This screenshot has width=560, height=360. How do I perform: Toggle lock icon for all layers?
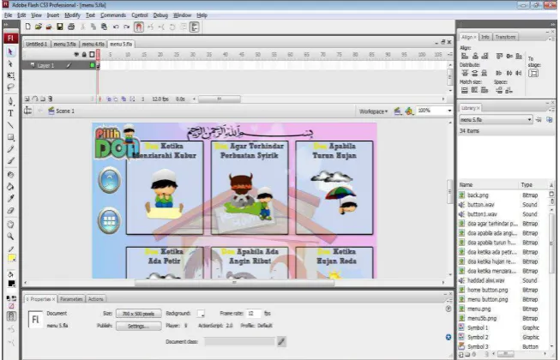(x=84, y=55)
